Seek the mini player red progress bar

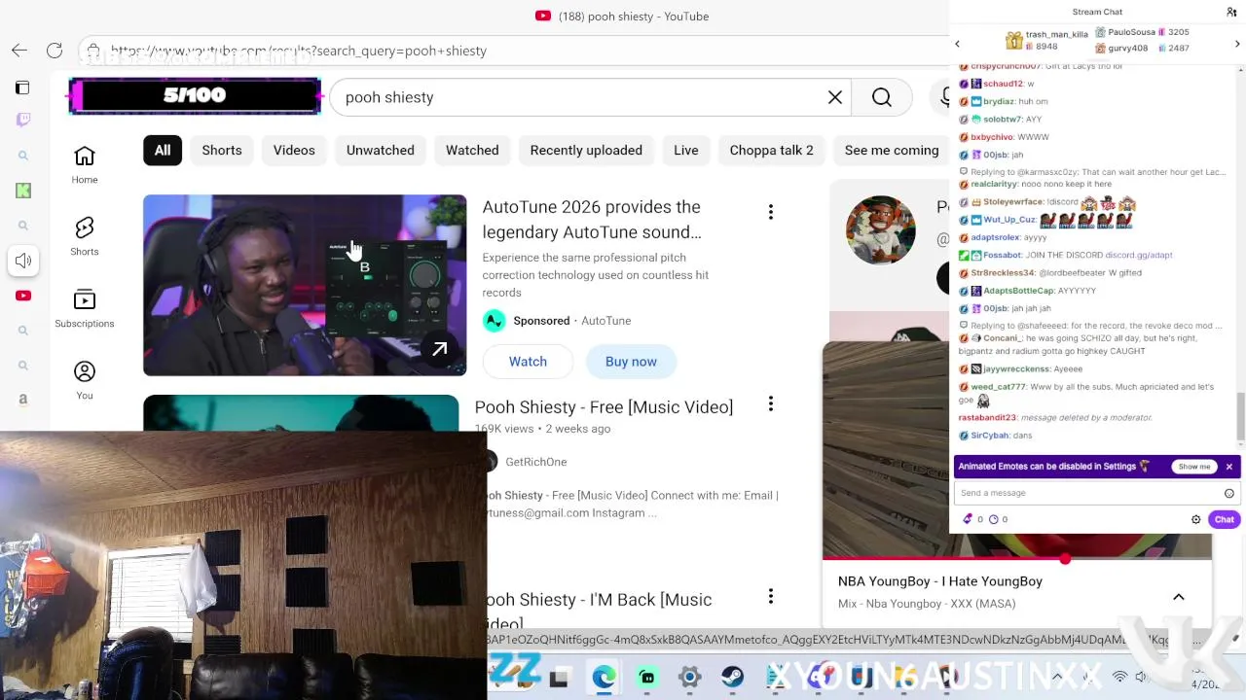pyautogui.click(x=1017, y=560)
